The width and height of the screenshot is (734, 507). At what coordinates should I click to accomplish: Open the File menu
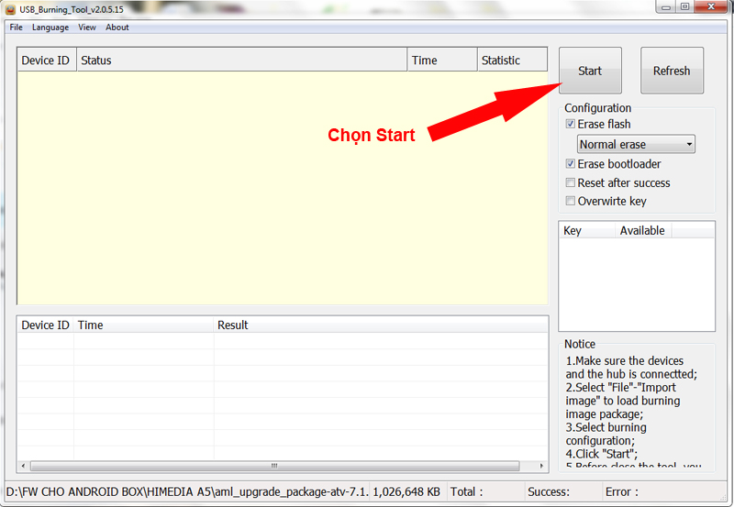tap(16, 28)
